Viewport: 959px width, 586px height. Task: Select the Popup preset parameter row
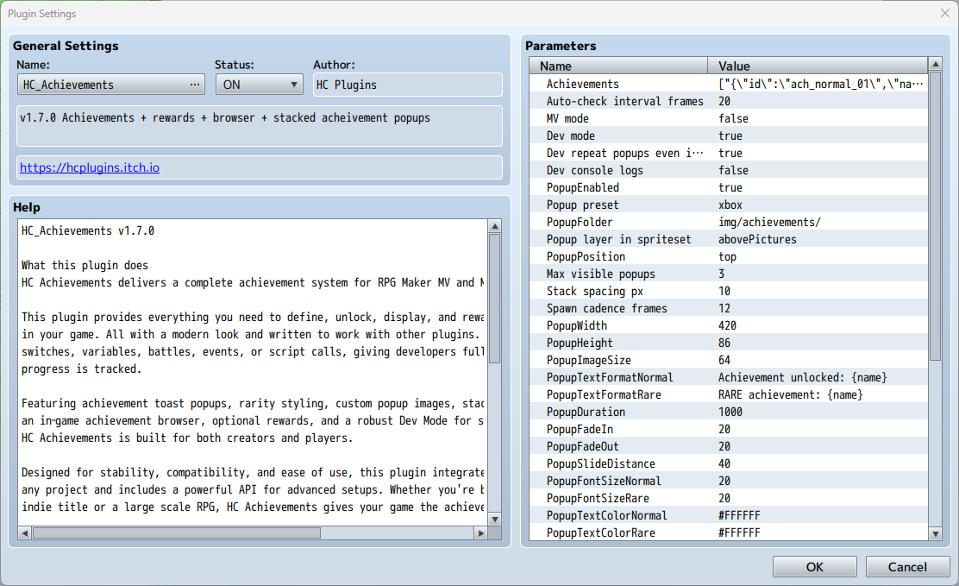pyautogui.click(x=729, y=205)
